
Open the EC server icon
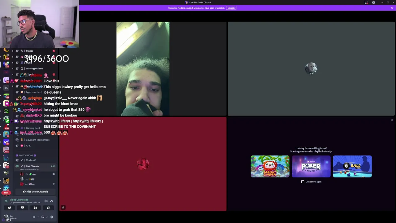(x=6, y=88)
